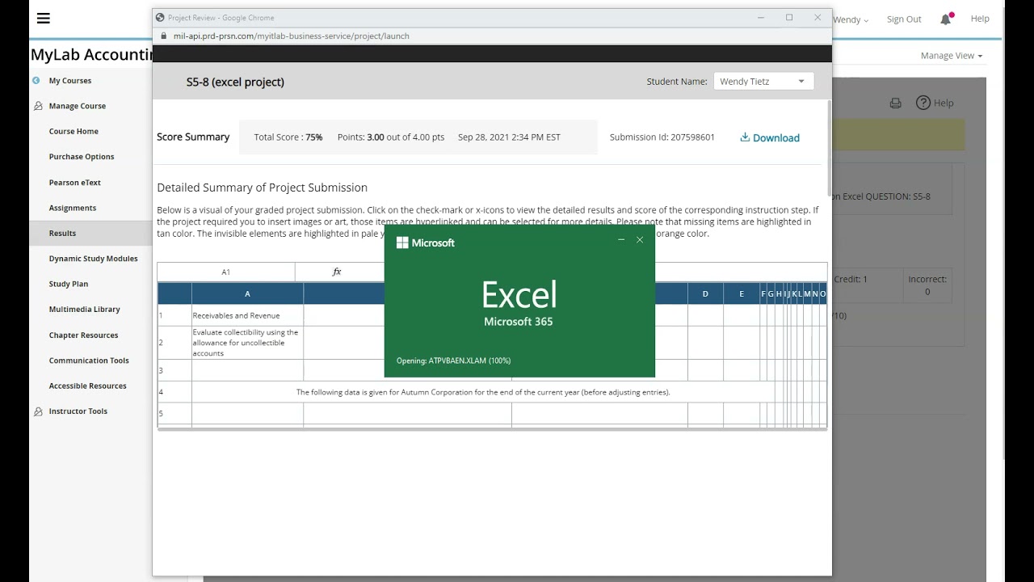Close the Excel splash screen
This screenshot has width=1034, height=582.
[x=640, y=240]
